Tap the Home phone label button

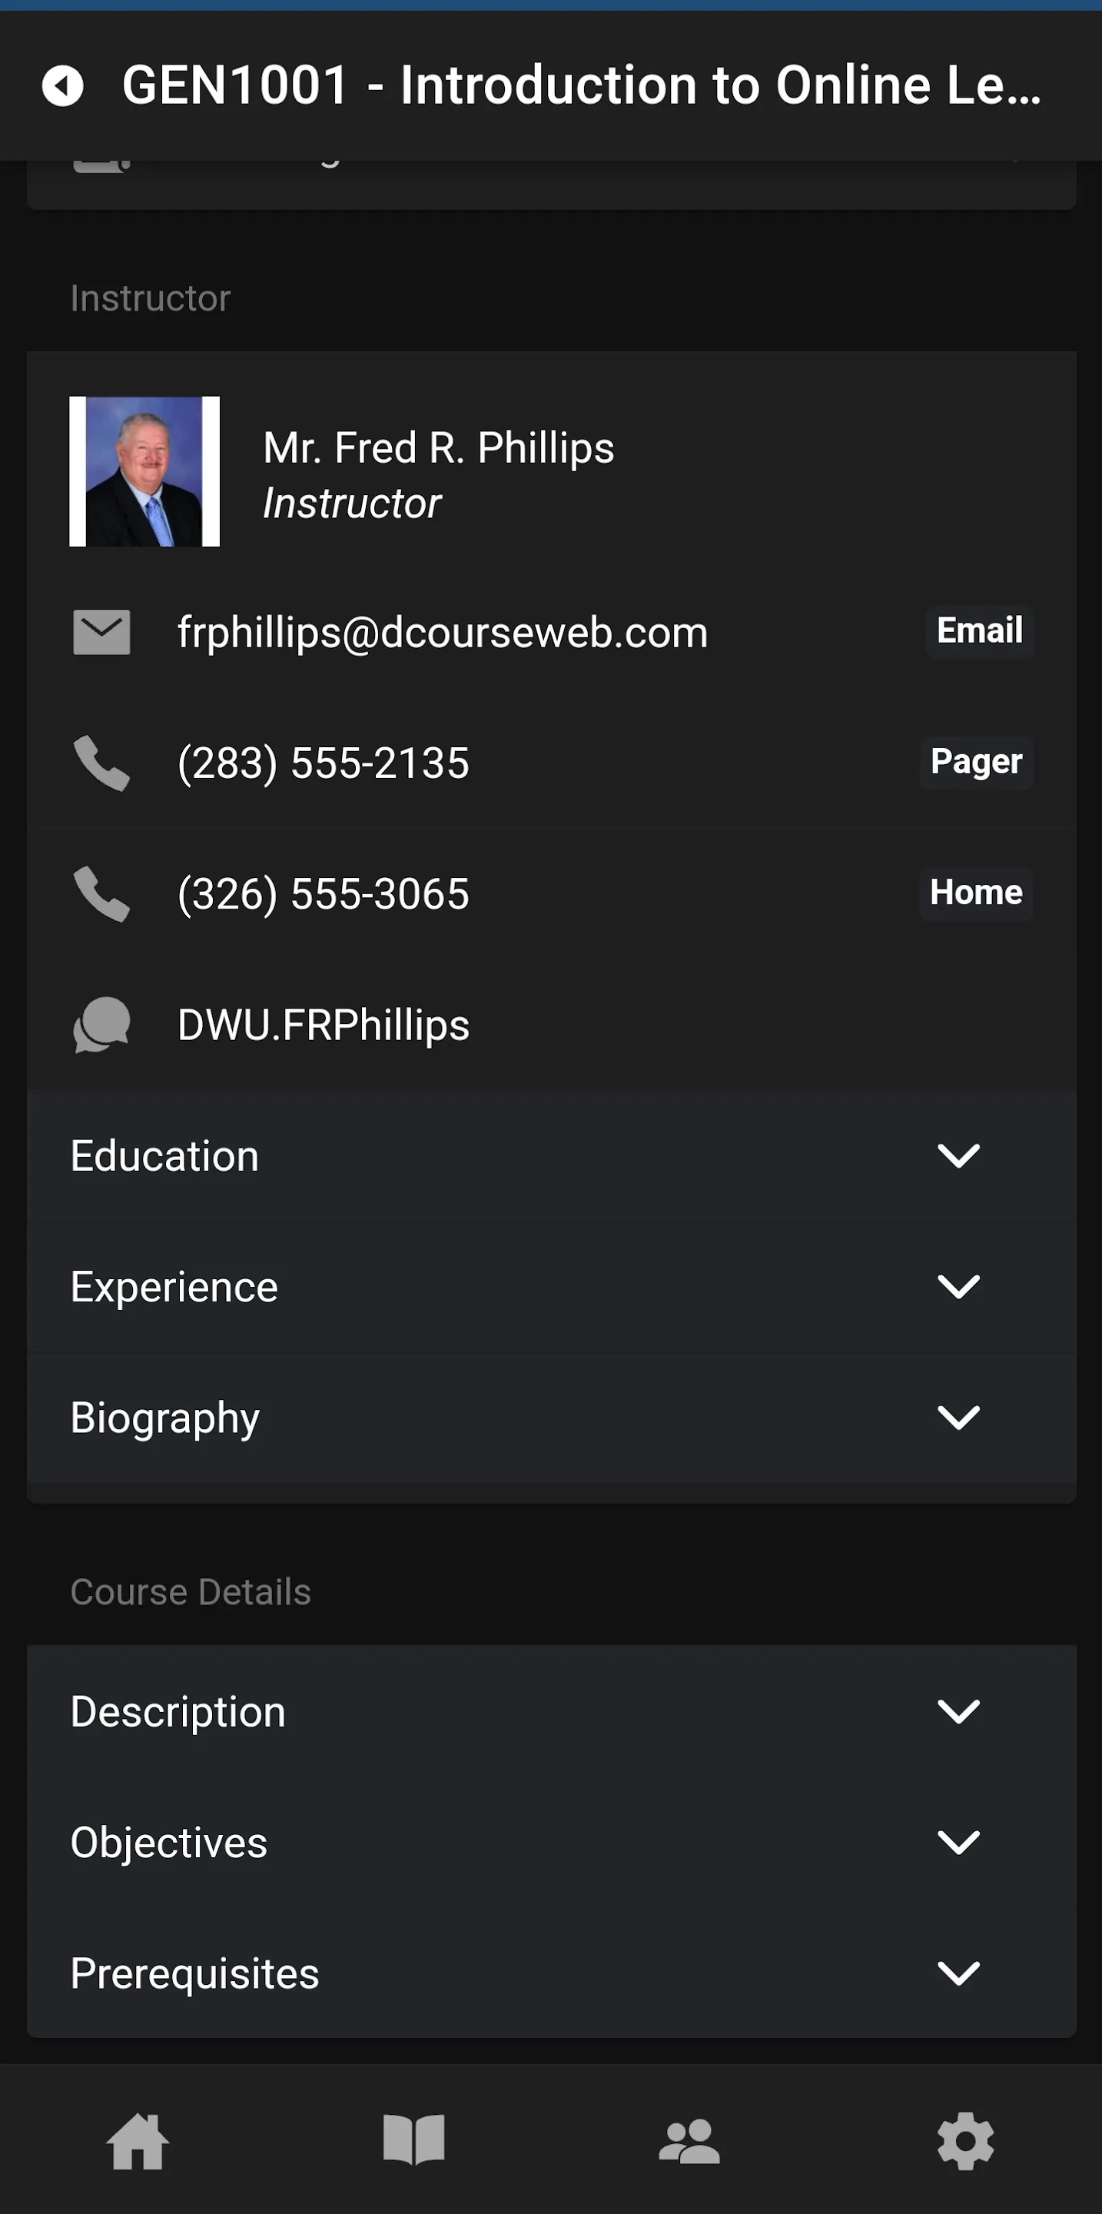(976, 893)
